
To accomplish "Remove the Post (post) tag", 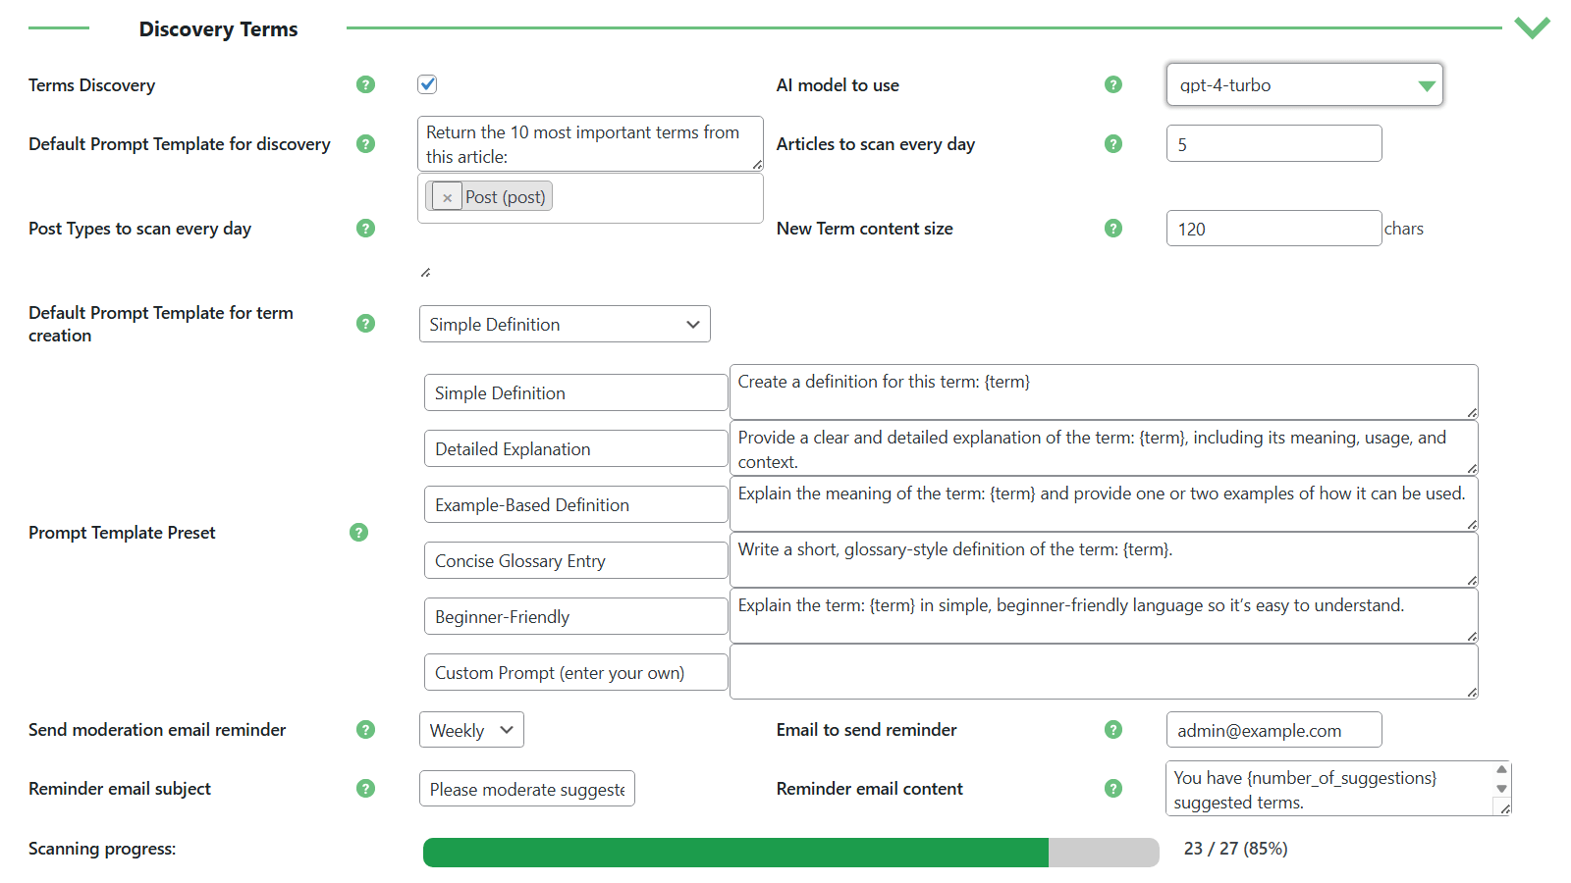I will 447,197.
